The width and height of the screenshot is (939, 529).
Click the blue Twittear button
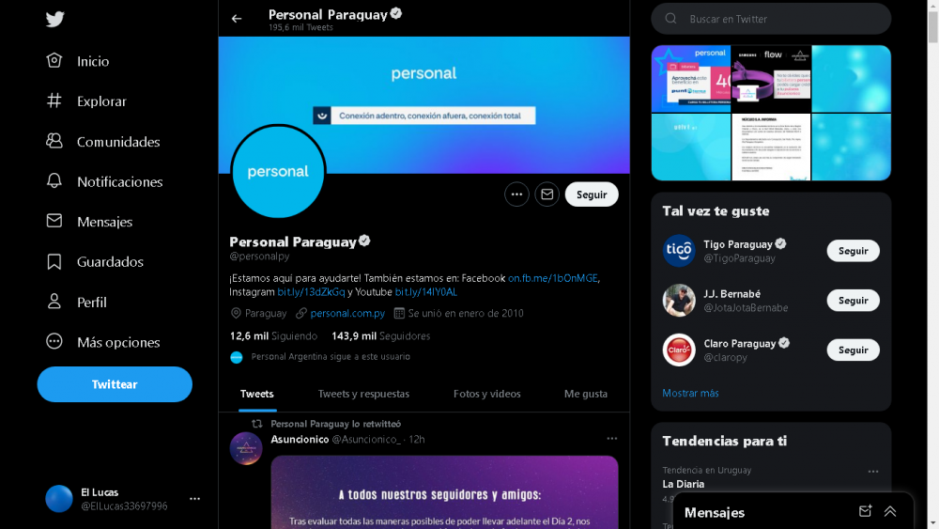(115, 384)
